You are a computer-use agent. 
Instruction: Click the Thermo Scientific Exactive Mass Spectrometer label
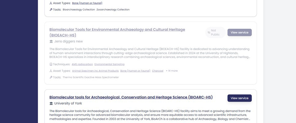(x=91, y=77)
